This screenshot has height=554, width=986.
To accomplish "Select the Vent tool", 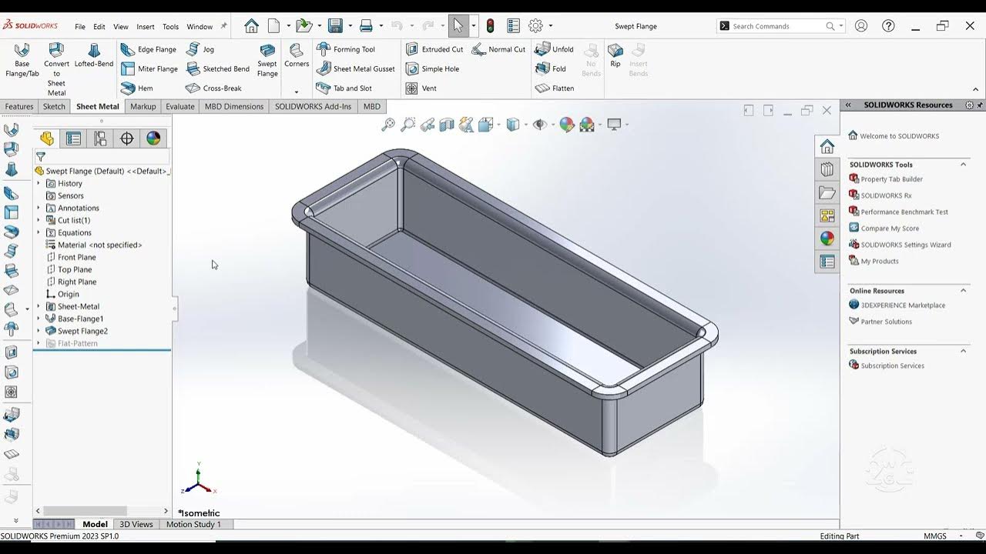I will 421,88.
